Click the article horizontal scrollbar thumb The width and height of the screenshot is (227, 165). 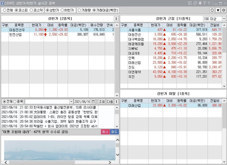pyautogui.click(x=42, y=162)
